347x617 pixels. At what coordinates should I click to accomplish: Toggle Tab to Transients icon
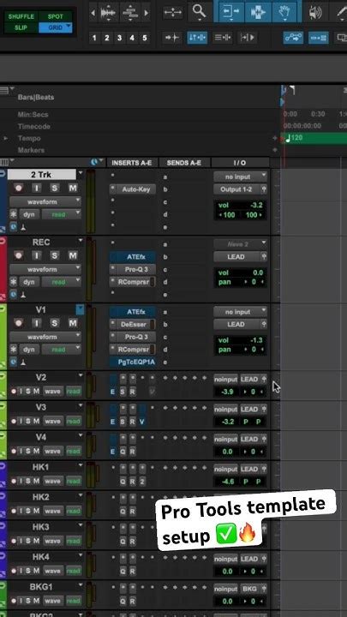coord(172,38)
